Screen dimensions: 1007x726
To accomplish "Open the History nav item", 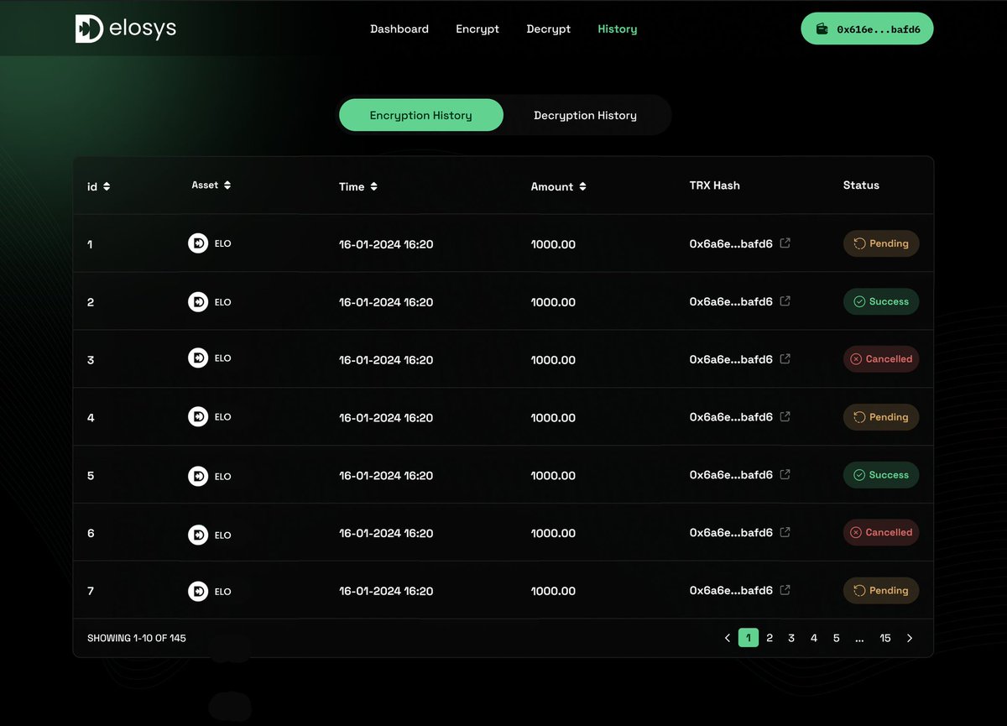I will pos(618,29).
